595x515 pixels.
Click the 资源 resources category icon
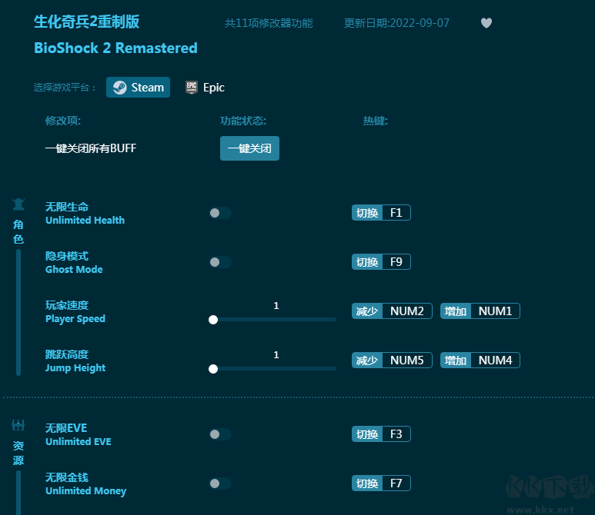click(x=18, y=425)
